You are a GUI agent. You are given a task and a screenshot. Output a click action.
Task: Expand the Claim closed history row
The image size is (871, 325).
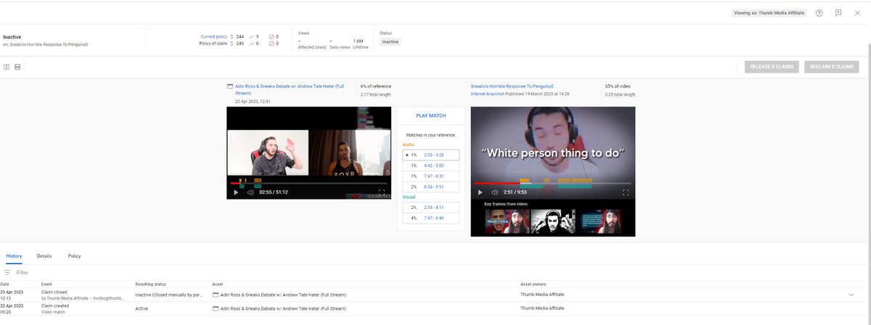click(851, 295)
